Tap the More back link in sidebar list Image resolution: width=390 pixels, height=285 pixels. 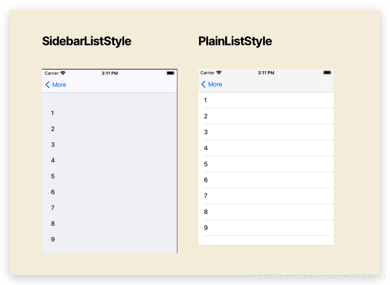(x=59, y=85)
